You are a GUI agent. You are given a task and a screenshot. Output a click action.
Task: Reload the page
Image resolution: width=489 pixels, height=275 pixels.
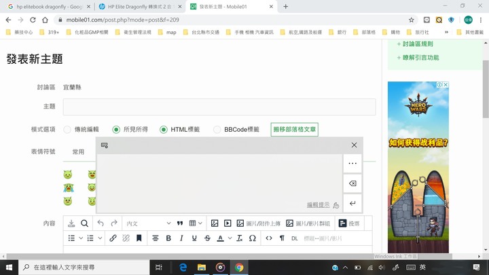[x=33, y=20]
